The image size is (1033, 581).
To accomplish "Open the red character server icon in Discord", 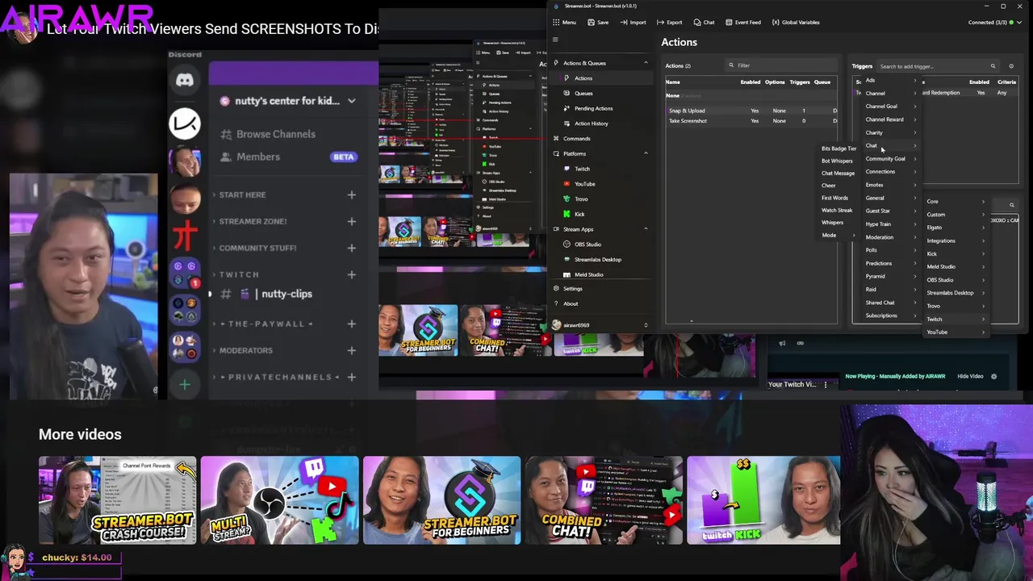I will (x=185, y=235).
